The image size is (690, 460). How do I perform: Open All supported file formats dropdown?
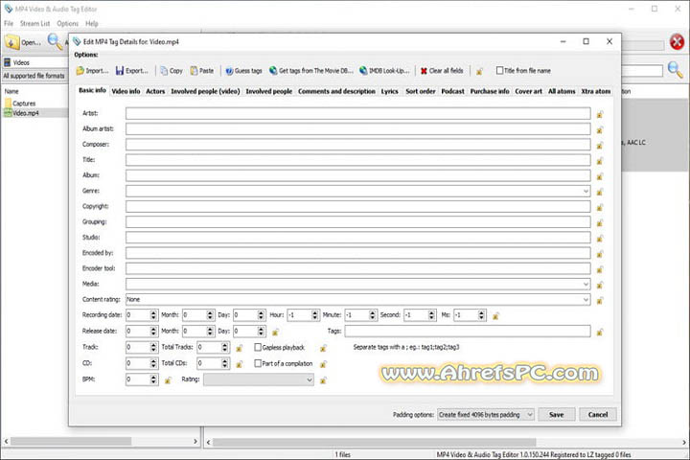point(34,76)
